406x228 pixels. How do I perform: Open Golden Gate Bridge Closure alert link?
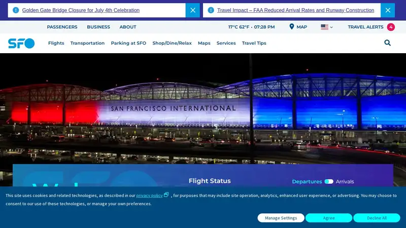[x=81, y=10]
